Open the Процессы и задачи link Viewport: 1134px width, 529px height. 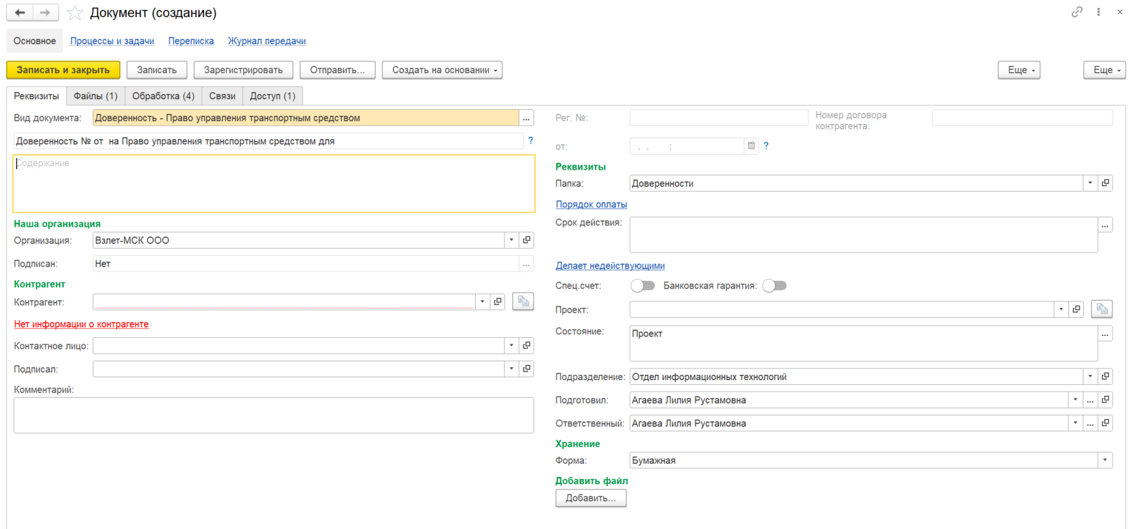pos(112,41)
